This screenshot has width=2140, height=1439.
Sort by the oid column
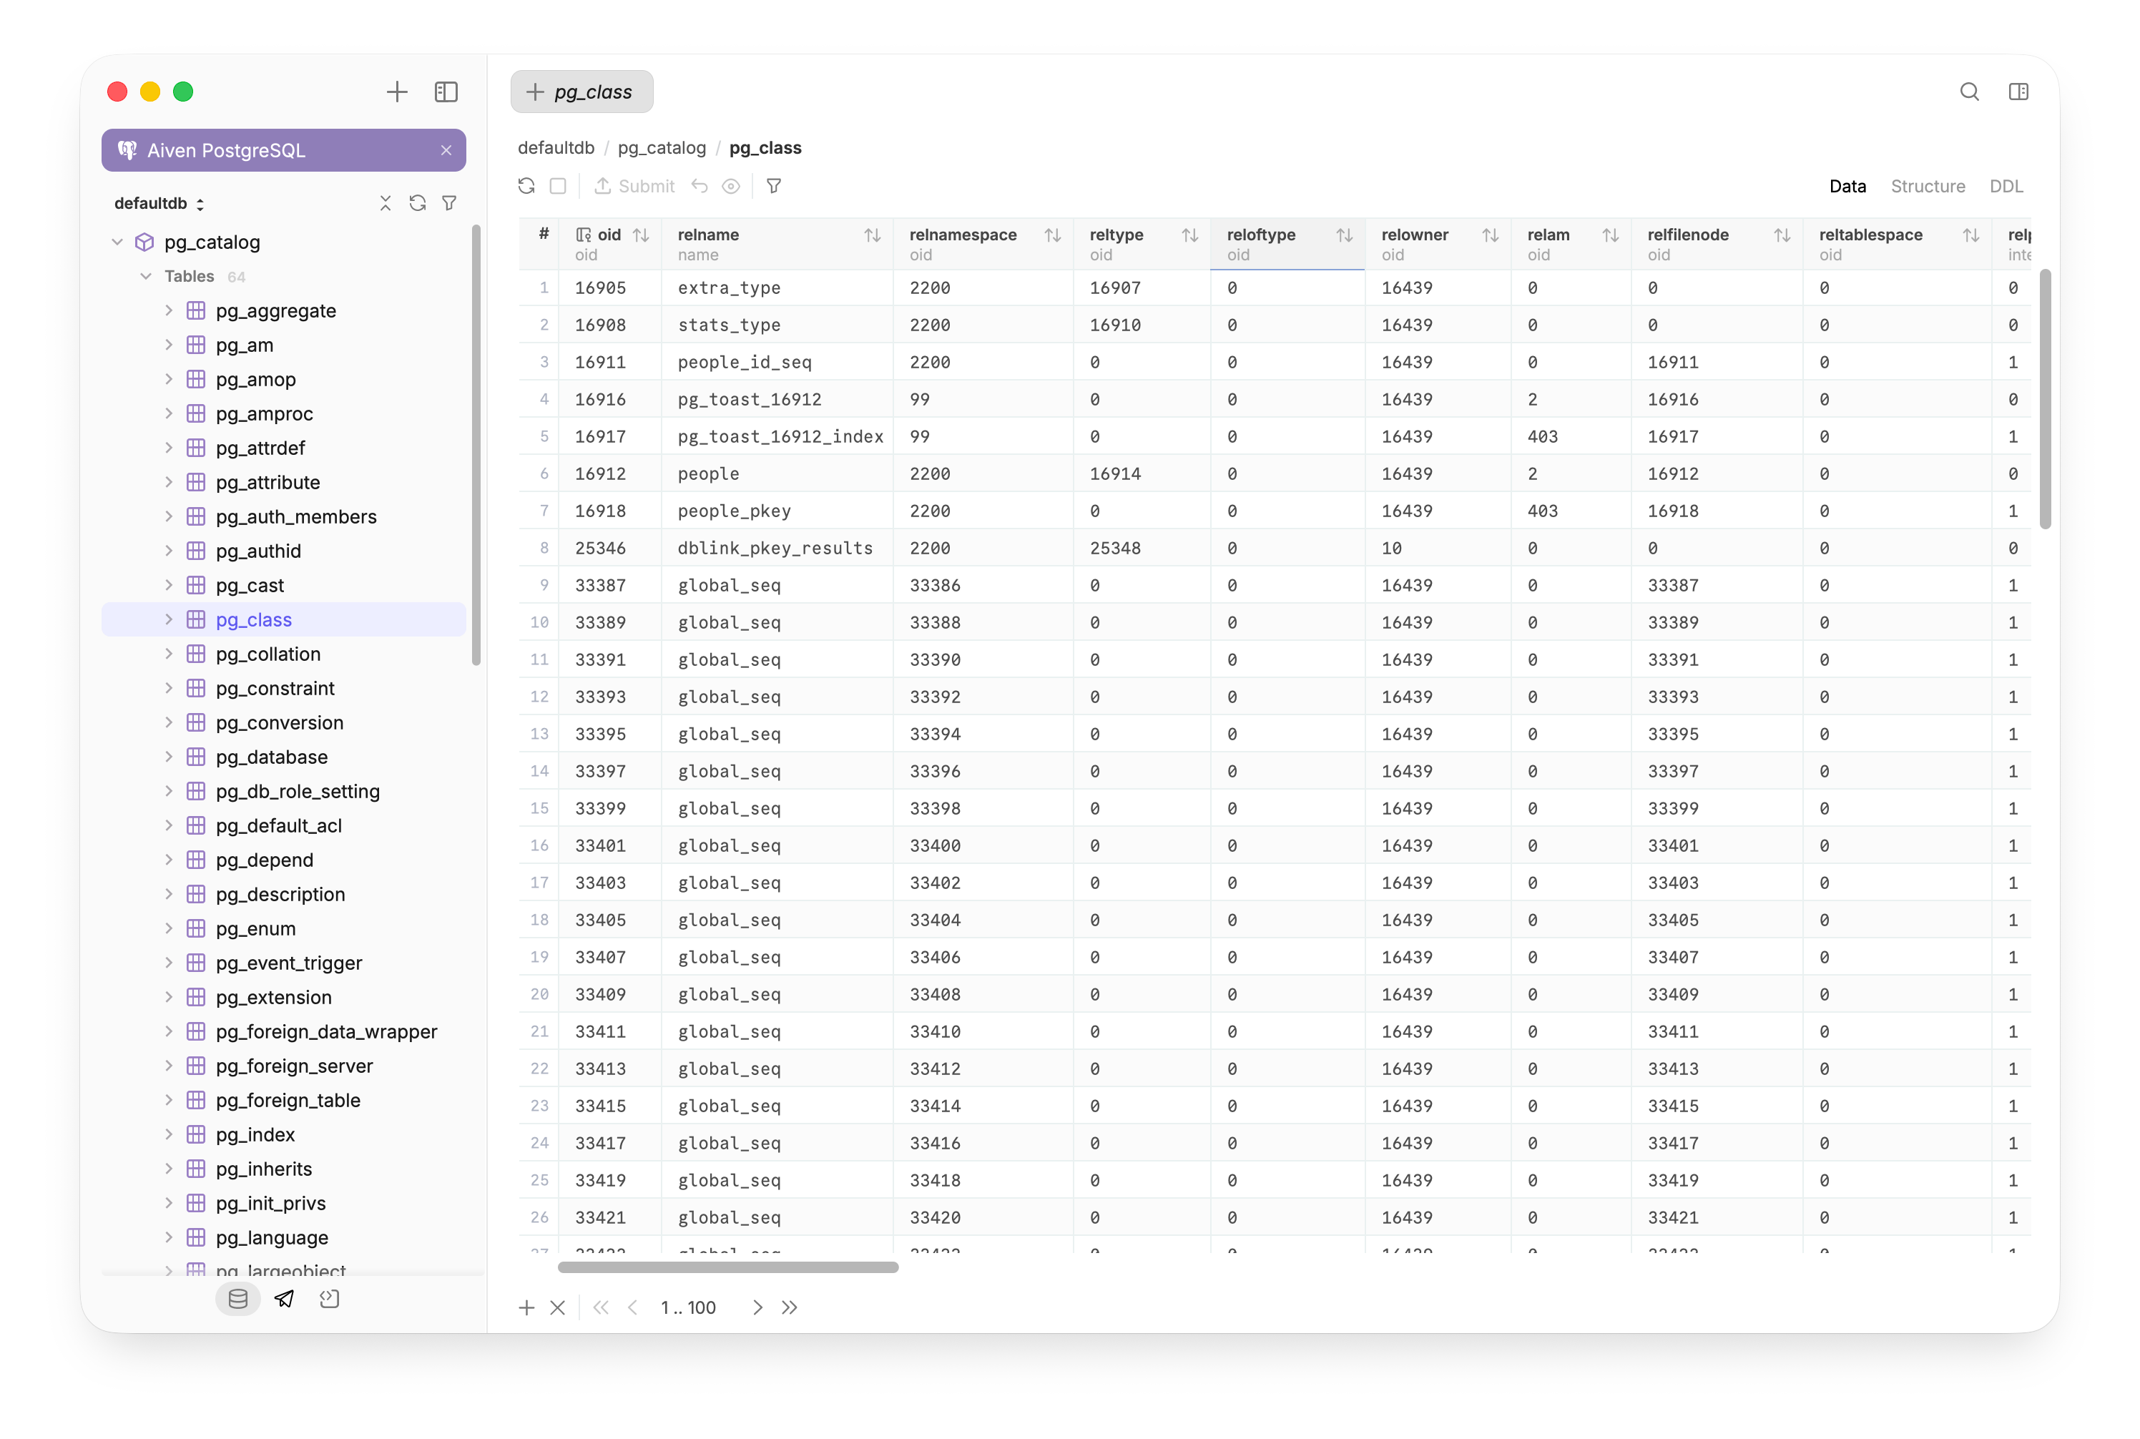642,236
